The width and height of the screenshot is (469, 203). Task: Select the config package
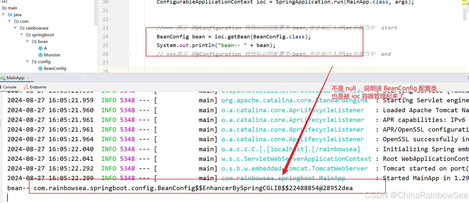44,61
